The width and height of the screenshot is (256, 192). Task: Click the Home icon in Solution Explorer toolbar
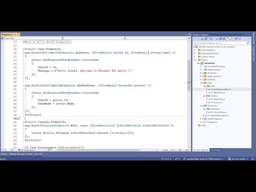coord(202,39)
